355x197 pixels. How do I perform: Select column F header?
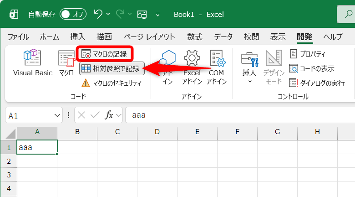pos(238,133)
